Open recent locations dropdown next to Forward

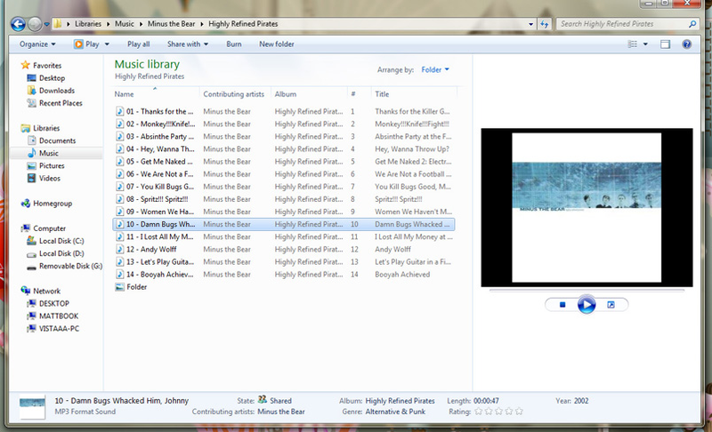click(47, 24)
